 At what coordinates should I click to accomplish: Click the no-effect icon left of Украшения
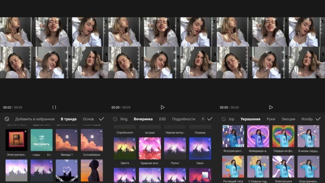point(223,119)
